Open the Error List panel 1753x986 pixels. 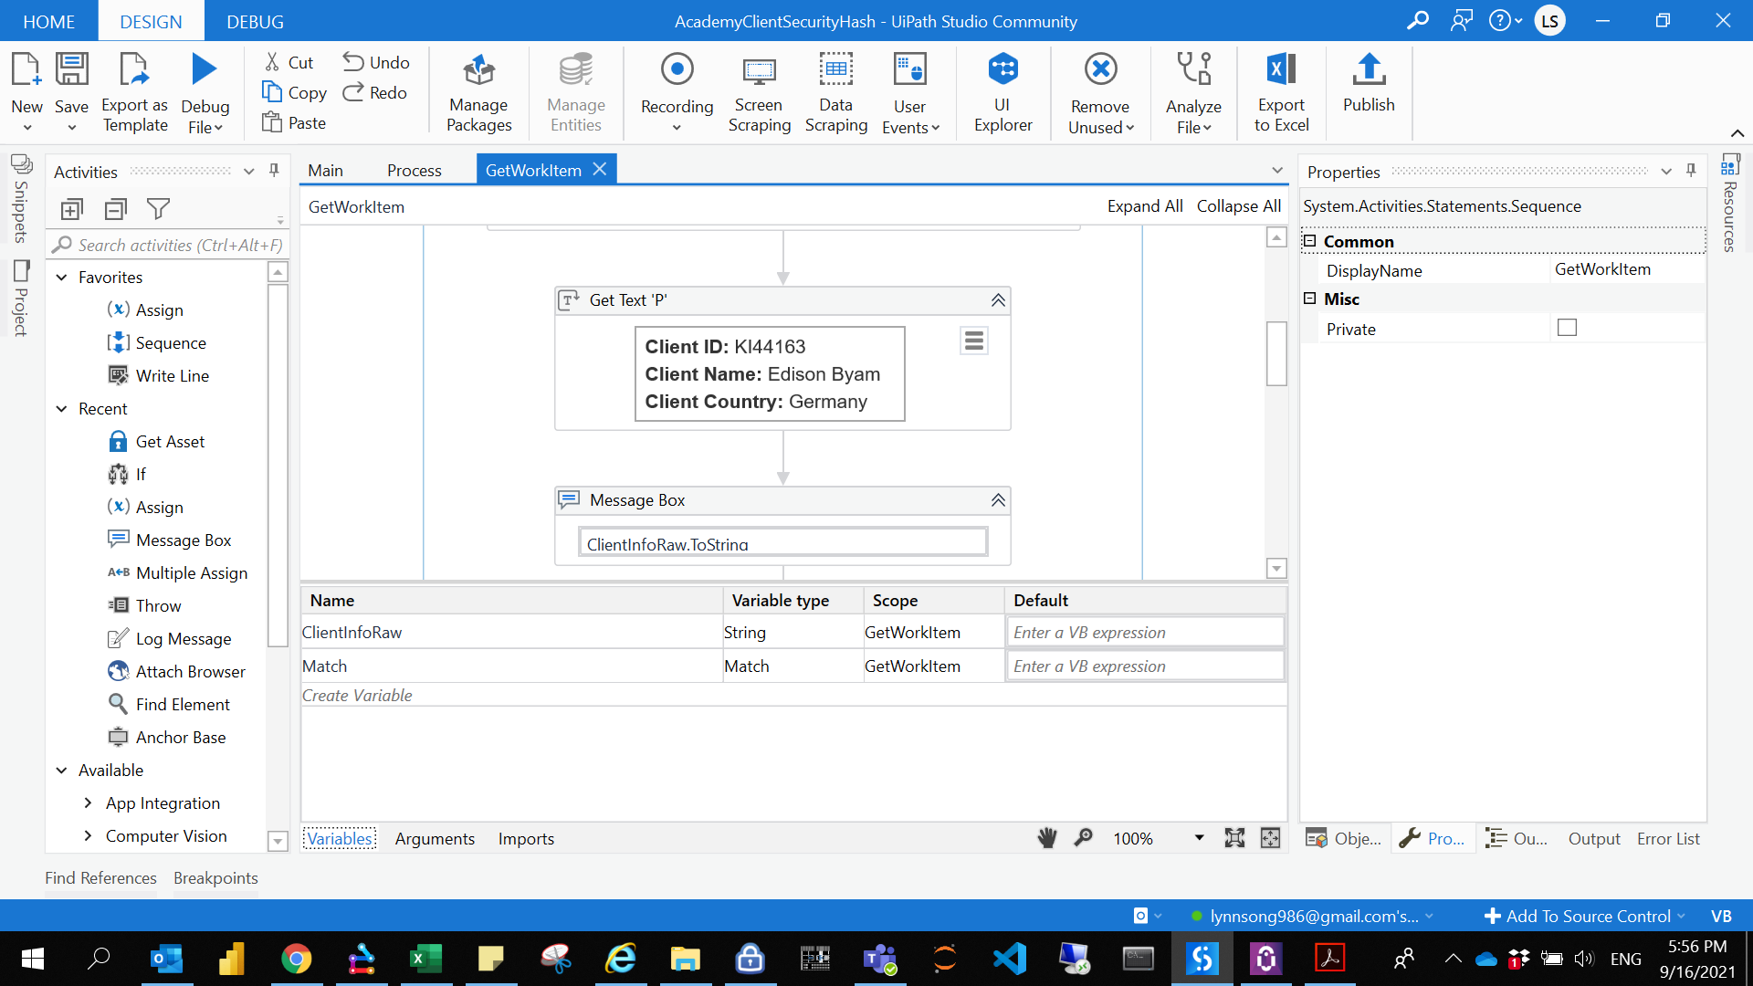tap(1668, 838)
